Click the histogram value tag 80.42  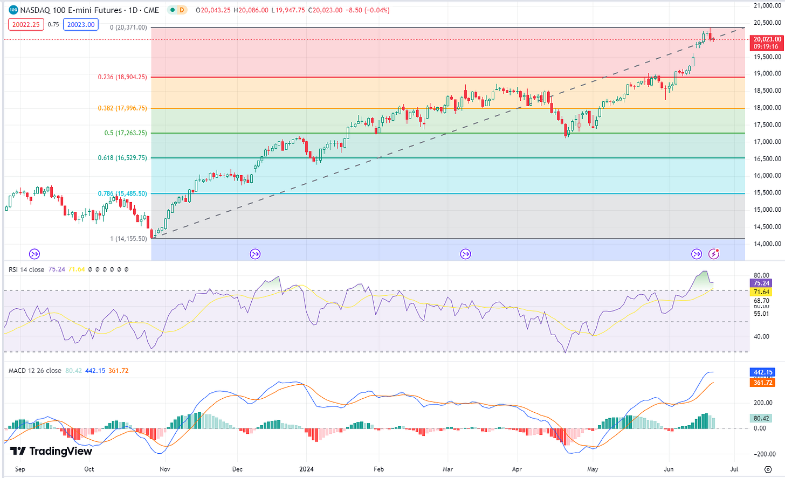coord(761,418)
